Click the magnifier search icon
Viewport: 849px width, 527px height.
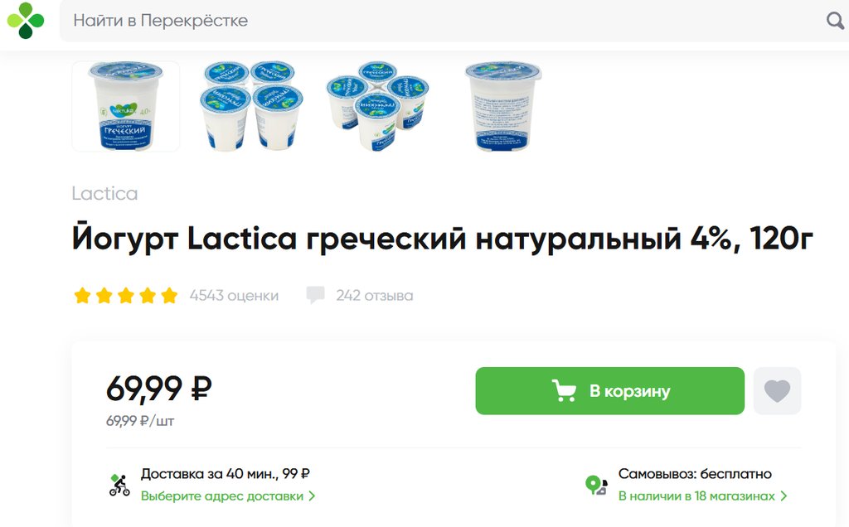[834, 21]
